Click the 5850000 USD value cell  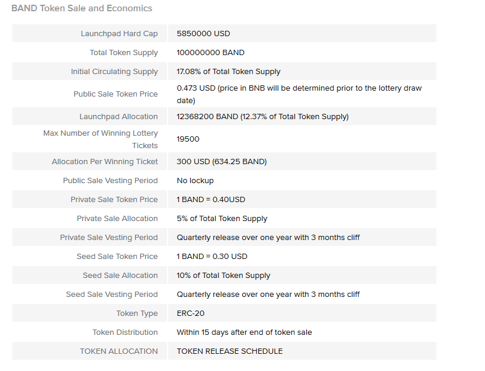(x=302, y=33)
